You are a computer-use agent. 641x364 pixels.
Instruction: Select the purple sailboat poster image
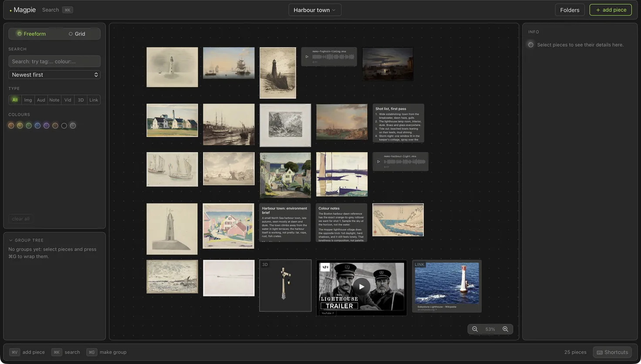pos(342,174)
